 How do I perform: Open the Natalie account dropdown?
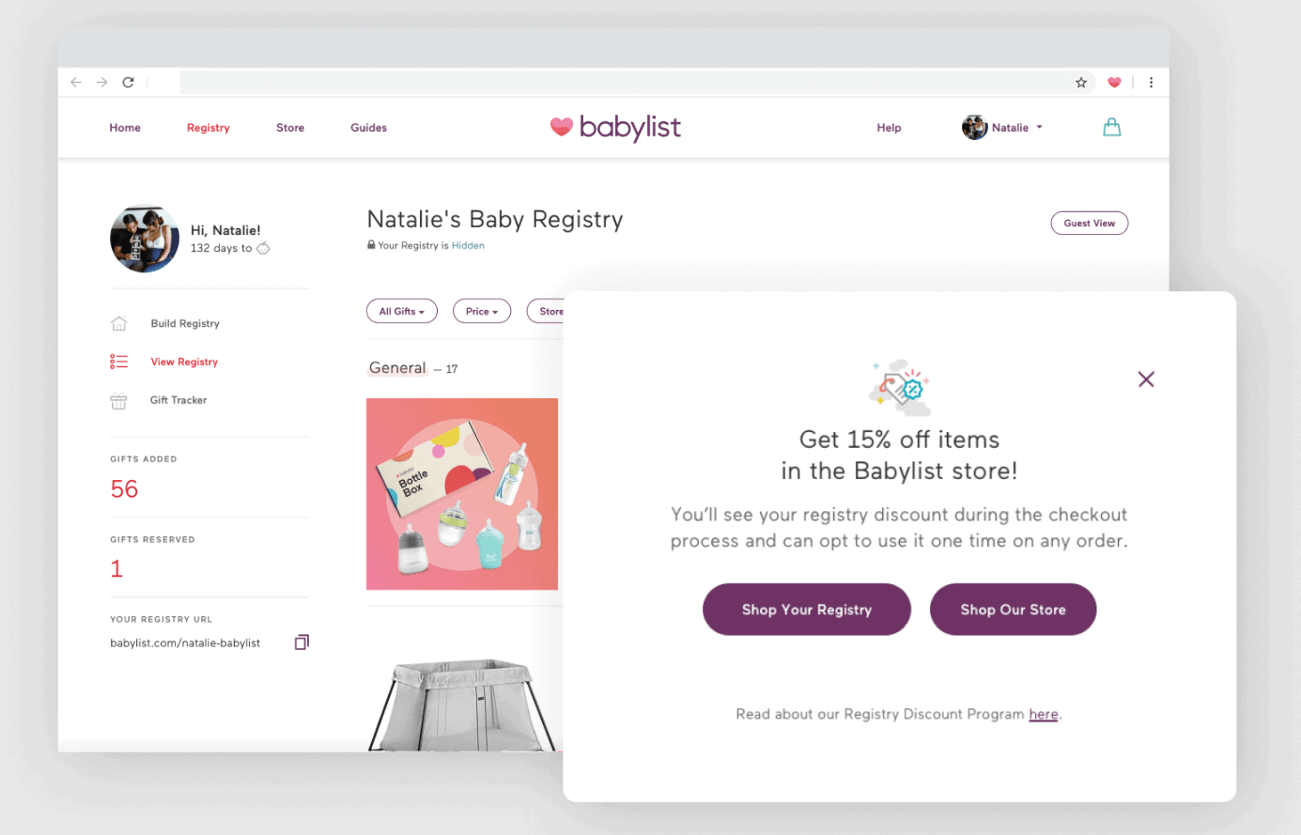(1002, 127)
